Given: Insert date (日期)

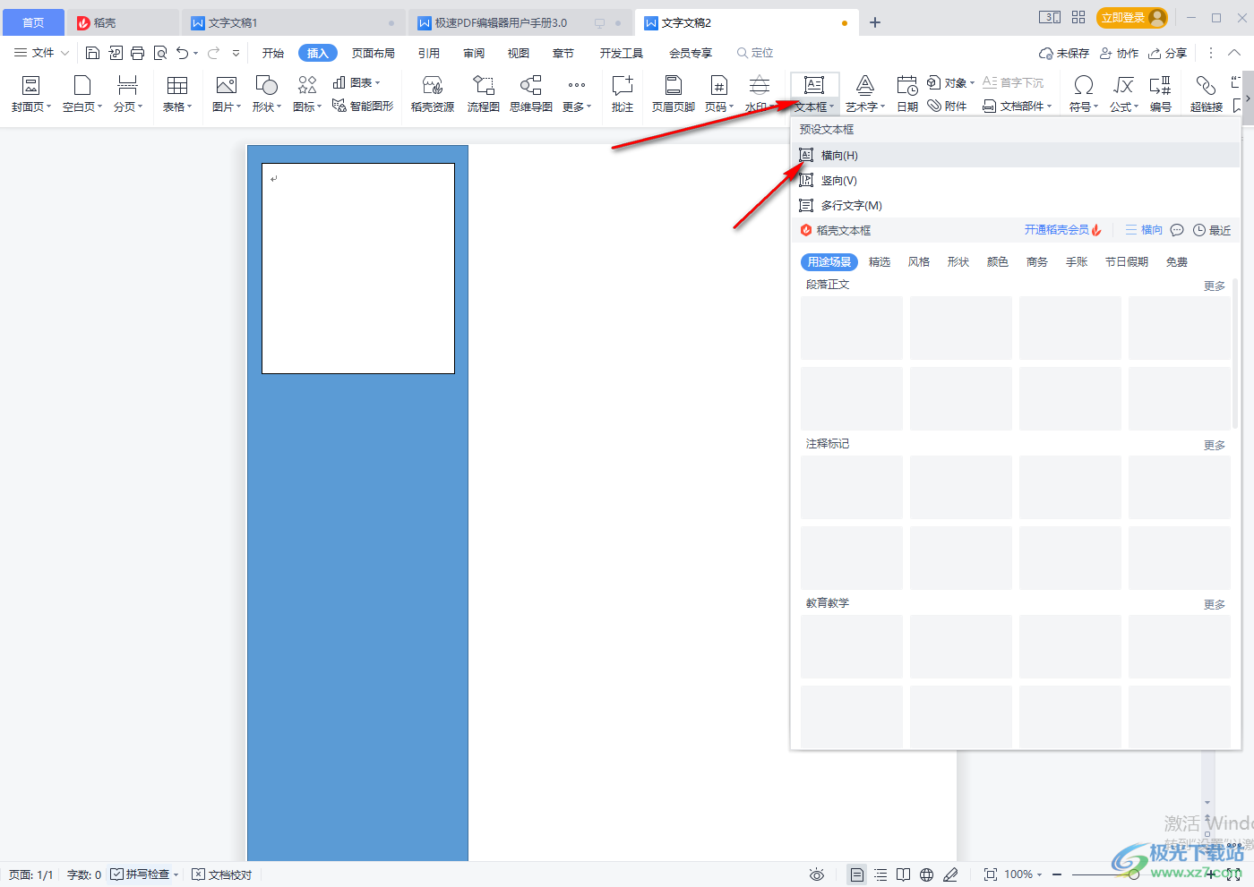Looking at the screenshot, I should (907, 94).
